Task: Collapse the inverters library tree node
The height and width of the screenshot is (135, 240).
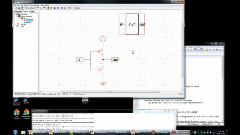Action: click(17, 16)
